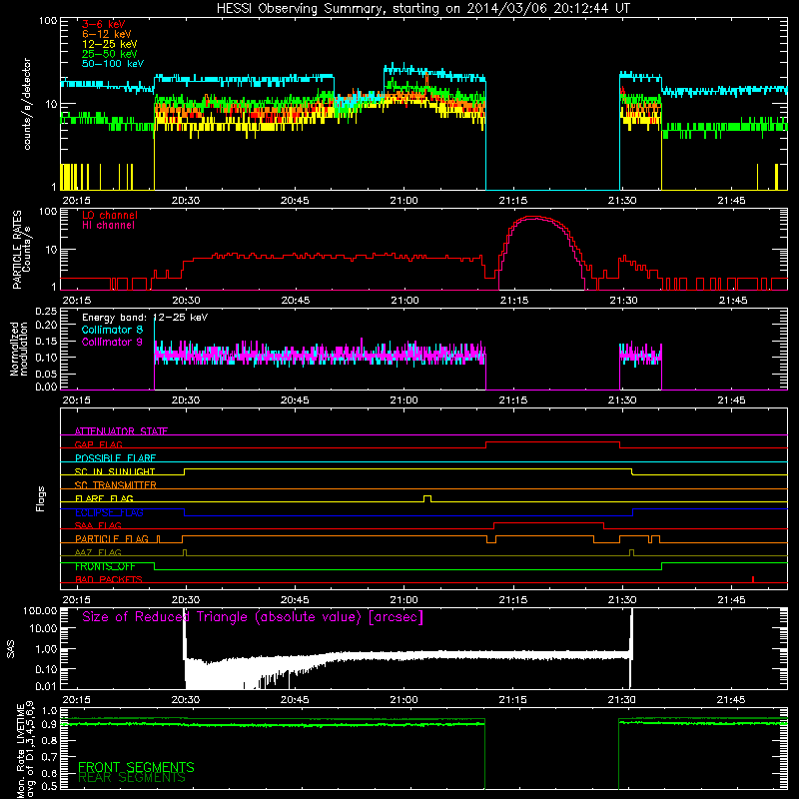Click the olive AAZ FLAG label
Image resolution: width=799 pixels, height=799 pixels.
(98, 553)
